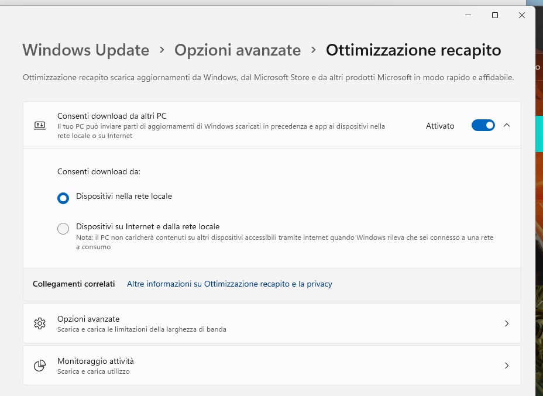The image size is (543, 396).
Task: Click the gear icon beside Opzioni avanzate
Action: (x=40, y=323)
